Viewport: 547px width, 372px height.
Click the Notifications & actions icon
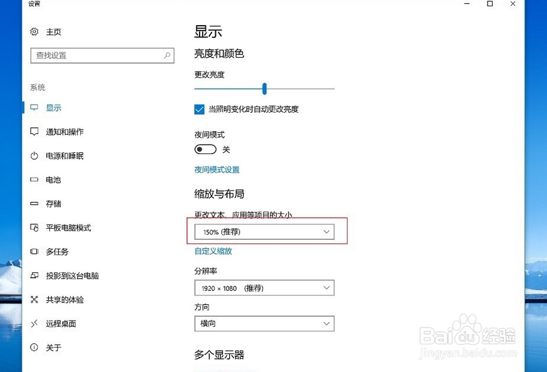[x=34, y=132]
